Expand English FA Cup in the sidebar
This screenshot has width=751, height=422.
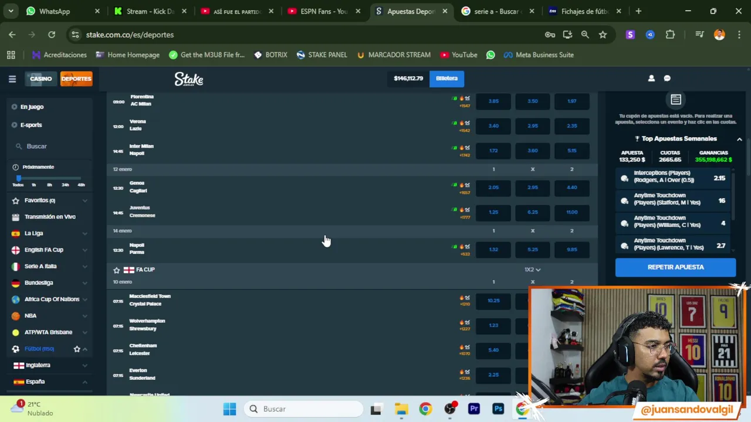click(x=85, y=250)
